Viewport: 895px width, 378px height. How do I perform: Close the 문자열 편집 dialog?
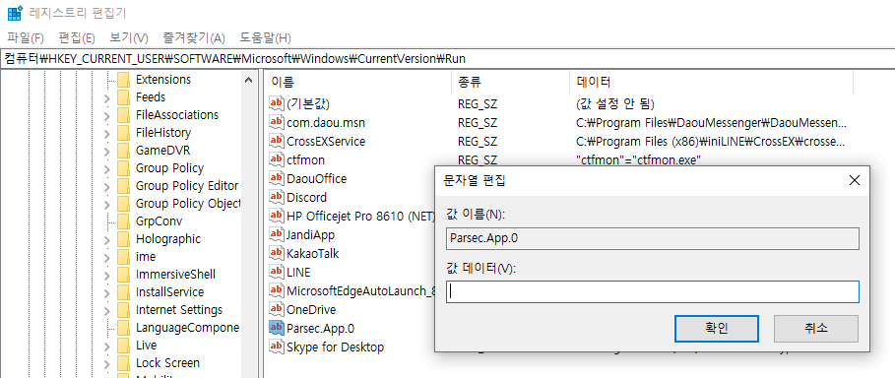[x=854, y=181]
